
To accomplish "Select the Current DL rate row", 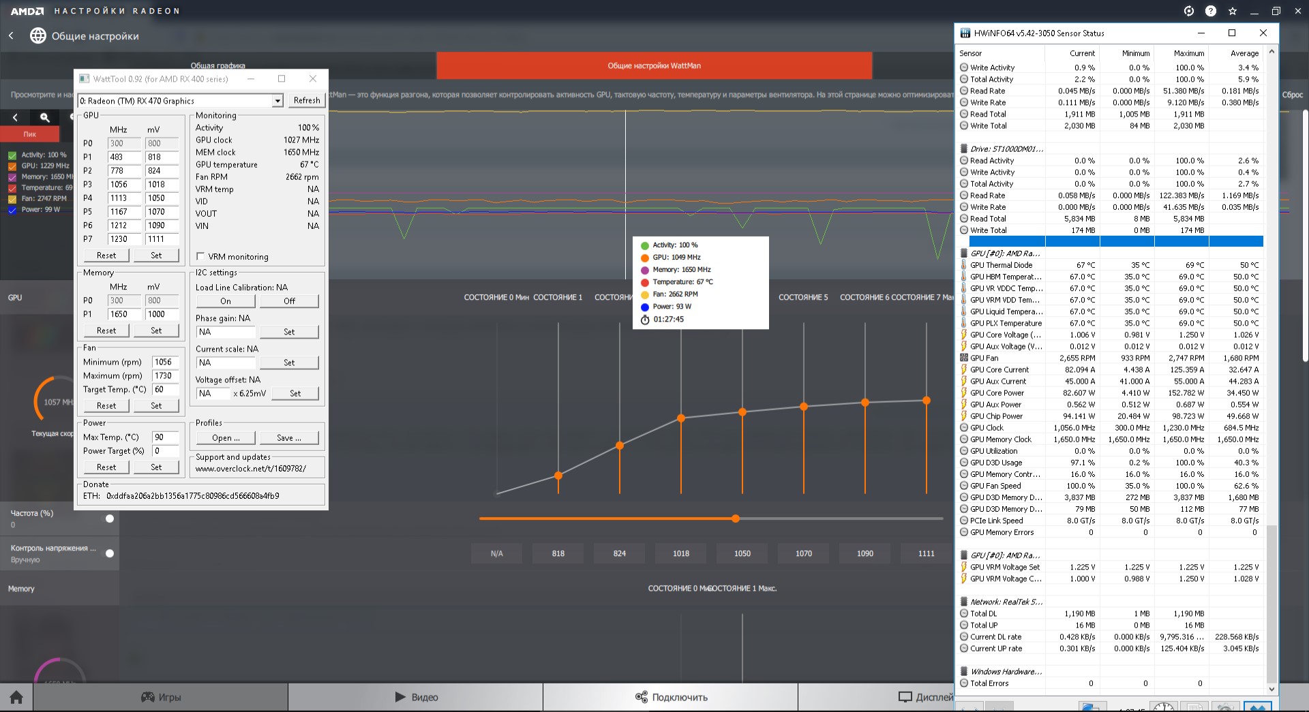I will 1111,637.
